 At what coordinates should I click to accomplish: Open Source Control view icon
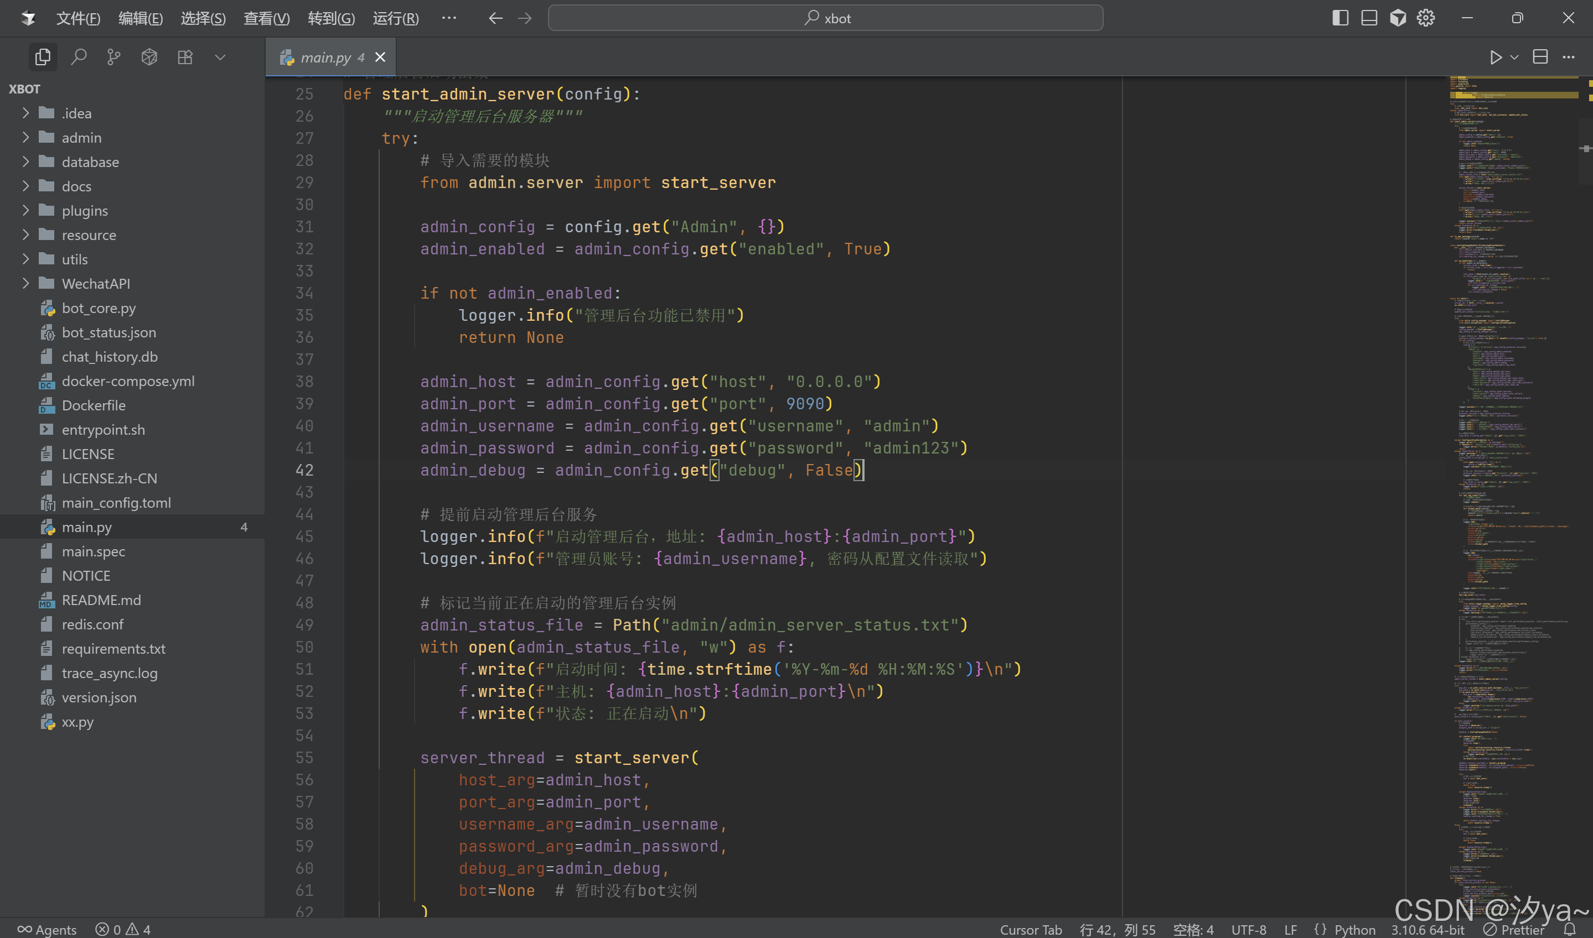(114, 57)
